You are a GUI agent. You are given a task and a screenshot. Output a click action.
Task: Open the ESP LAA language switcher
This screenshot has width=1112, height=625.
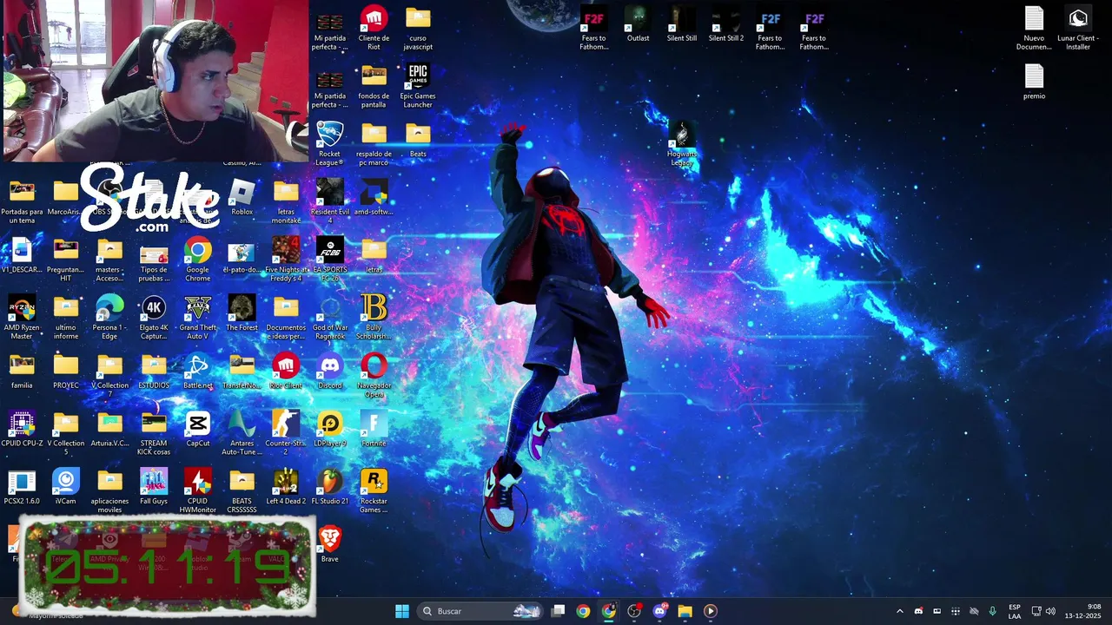(x=1015, y=611)
